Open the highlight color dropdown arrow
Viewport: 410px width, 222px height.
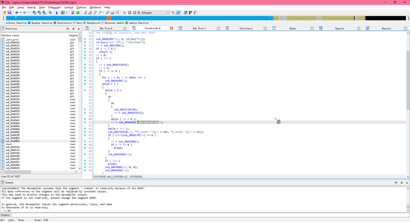click(x=66, y=12)
